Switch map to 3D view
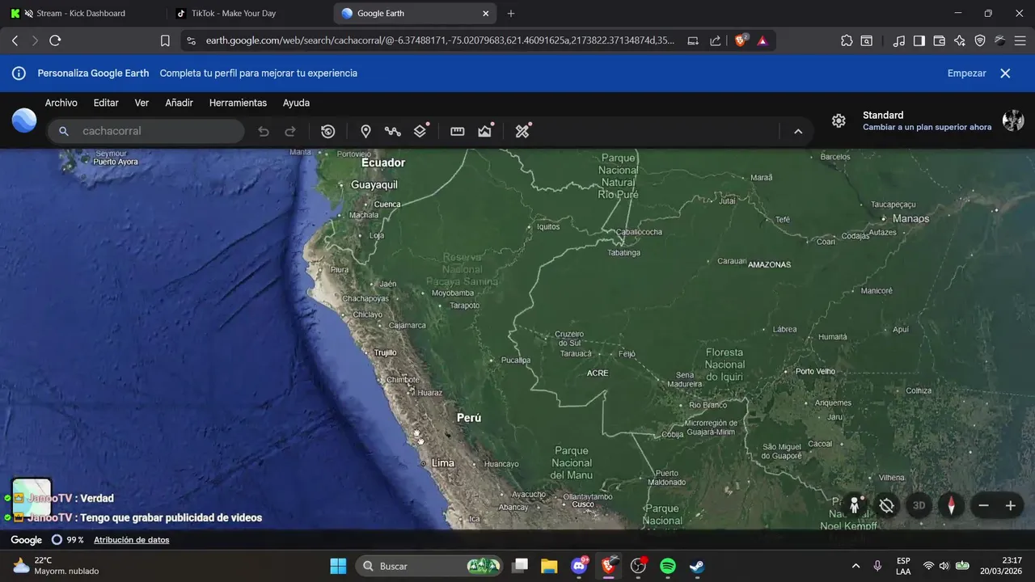The image size is (1035, 582). (x=919, y=506)
